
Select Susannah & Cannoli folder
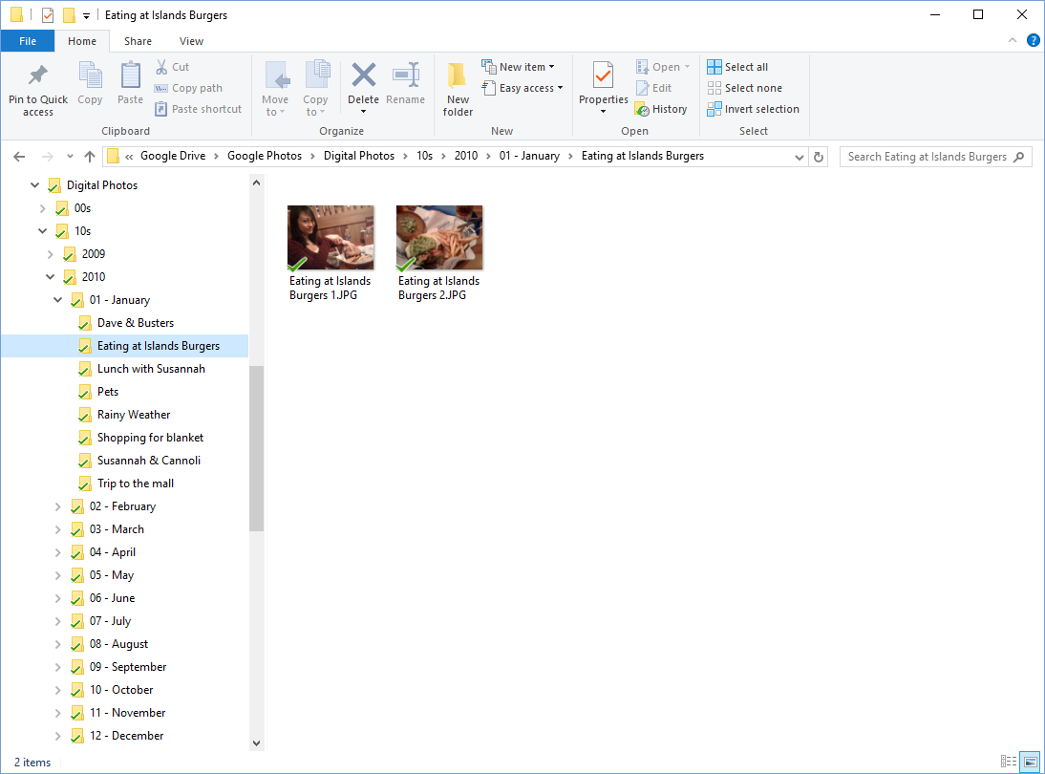click(x=149, y=461)
